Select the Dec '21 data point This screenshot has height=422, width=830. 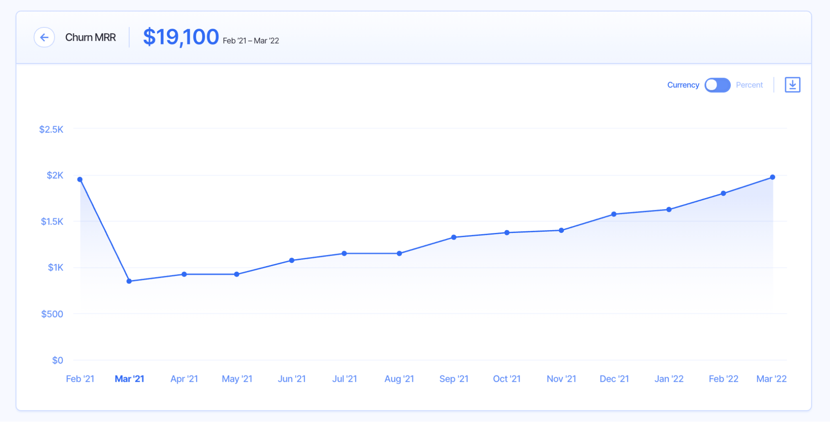614,214
